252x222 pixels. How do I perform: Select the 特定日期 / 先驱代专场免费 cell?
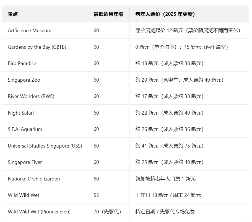coord(165,212)
